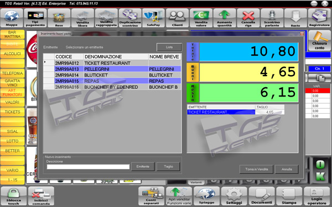This screenshot has width=332, height=207.
Task: Open the SafePay icon
Action: tap(153, 18)
